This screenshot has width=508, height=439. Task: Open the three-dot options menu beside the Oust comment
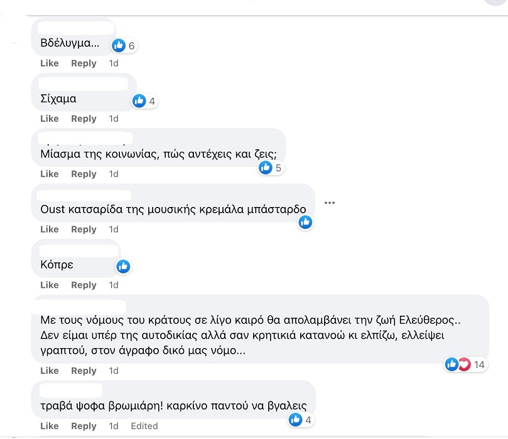(329, 202)
